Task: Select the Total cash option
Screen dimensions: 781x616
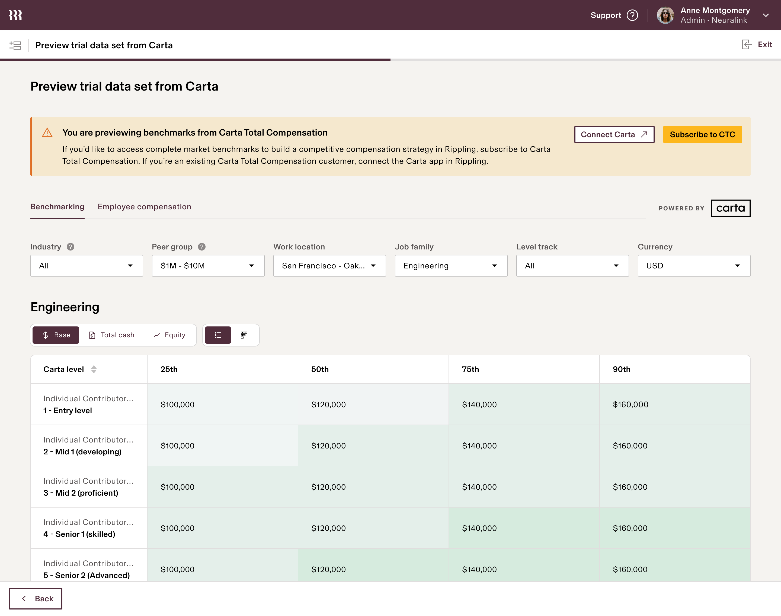Action: click(x=111, y=335)
